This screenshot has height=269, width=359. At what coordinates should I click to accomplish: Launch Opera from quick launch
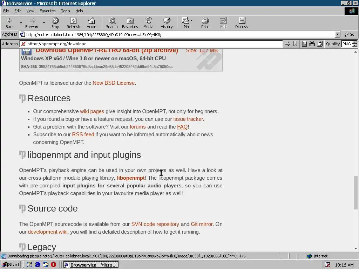[x=53, y=265]
